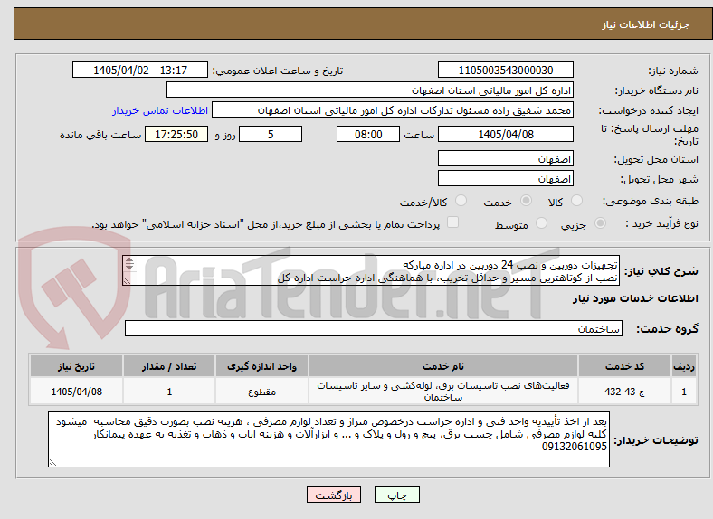Click resize handle of توضیحات خریدار textarea
The image size is (713, 519).
[52, 463]
